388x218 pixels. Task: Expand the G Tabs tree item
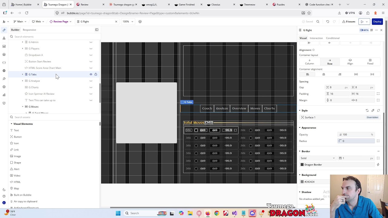click(22, 74)
